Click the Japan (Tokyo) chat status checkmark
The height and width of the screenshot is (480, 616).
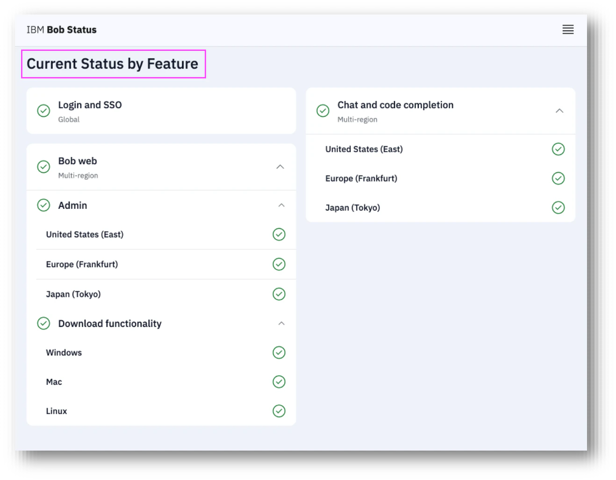pos(559,207)
